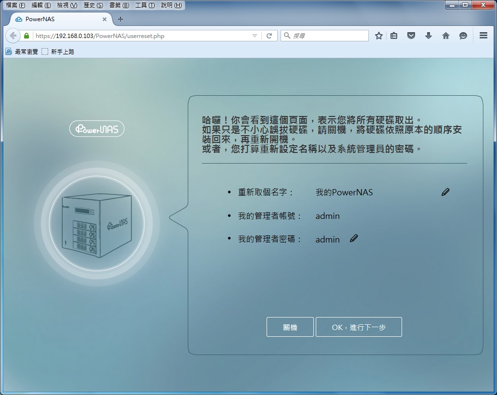
Task: Open the 檔案 (F) menu
Action: click(x=15, y=5)
